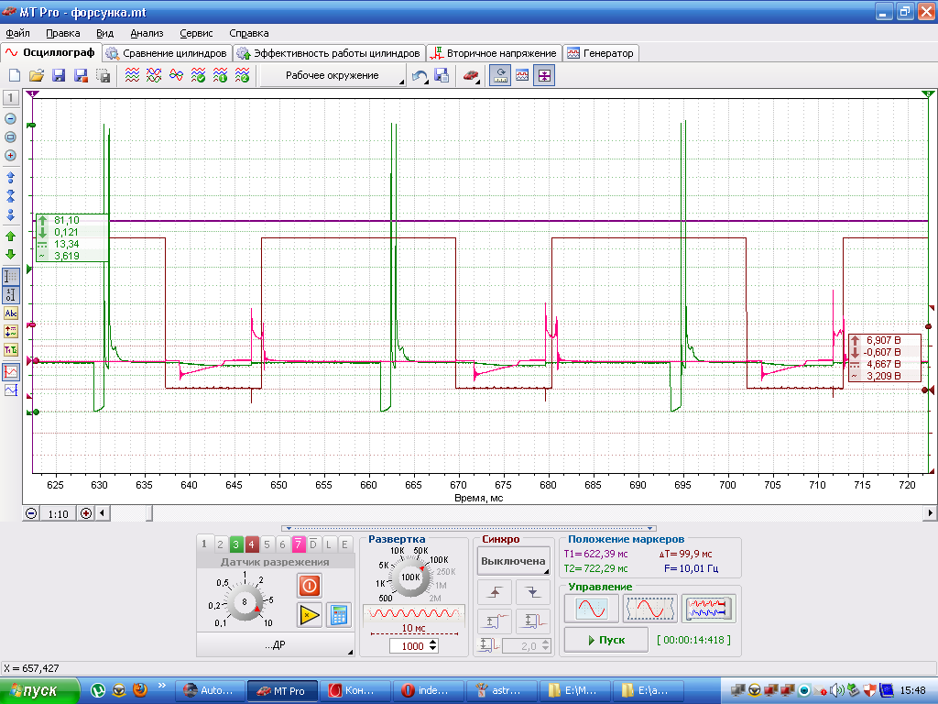Open a file with the folder icon
The width and height of the screenshot is (938, 704).
(x=37, y=75)
